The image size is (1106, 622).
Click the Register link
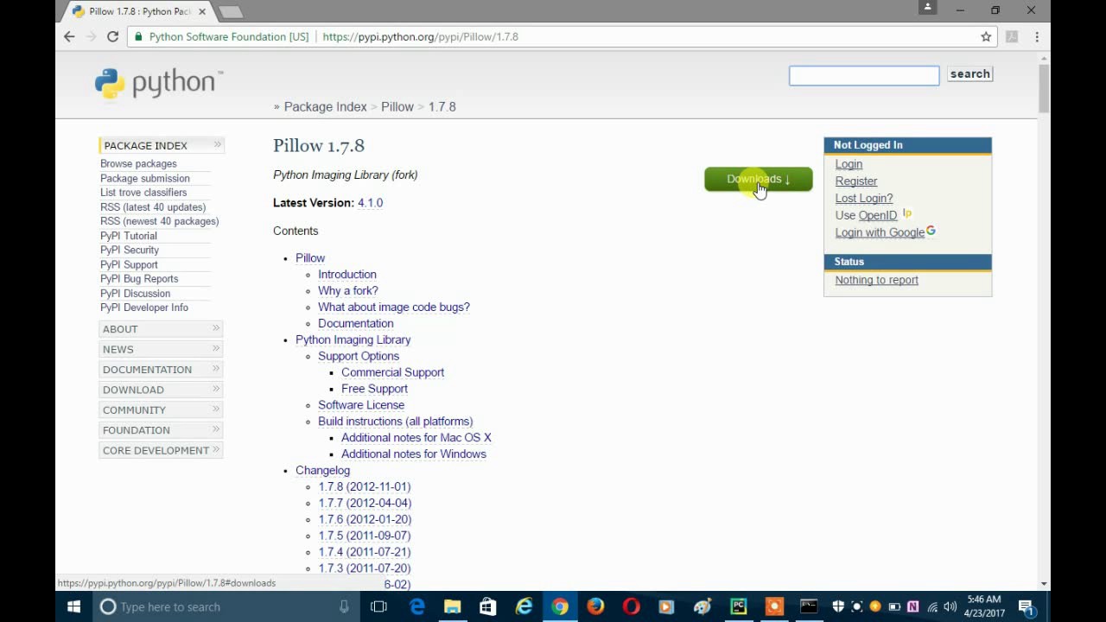click(856, 181)
